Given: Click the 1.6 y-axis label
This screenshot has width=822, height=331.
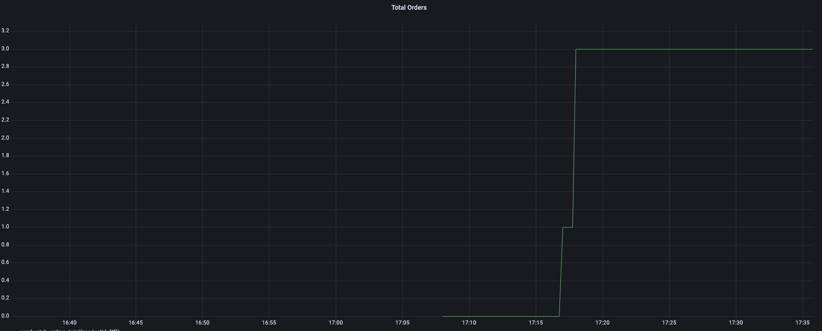Looking at the screenshot, I should [x=6, y=173].
